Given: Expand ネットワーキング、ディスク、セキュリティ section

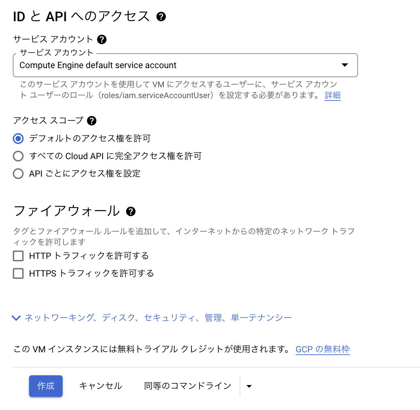Looking at the screenshot, I should (x=158, y=318).
